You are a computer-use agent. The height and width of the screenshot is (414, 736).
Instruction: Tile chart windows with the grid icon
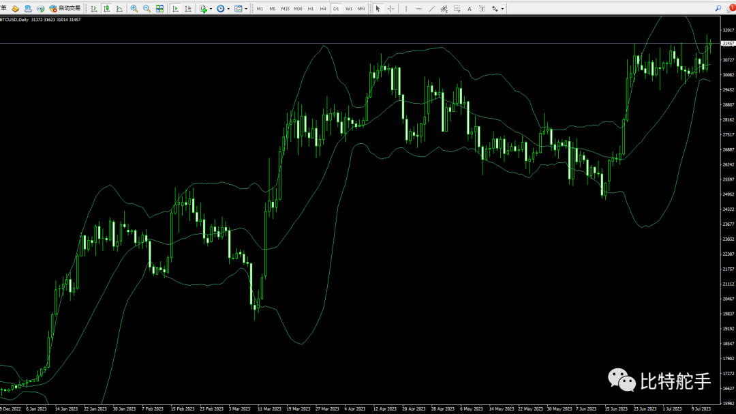[159, 8]
